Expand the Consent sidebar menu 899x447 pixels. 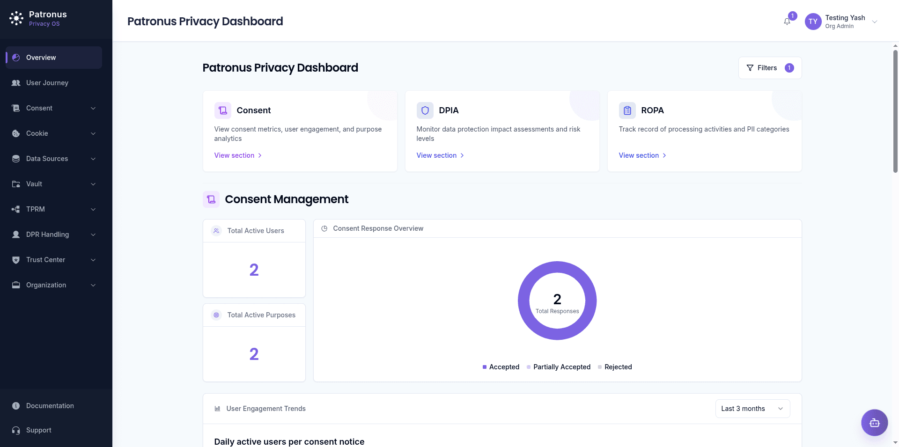click(x=53, y=108)
